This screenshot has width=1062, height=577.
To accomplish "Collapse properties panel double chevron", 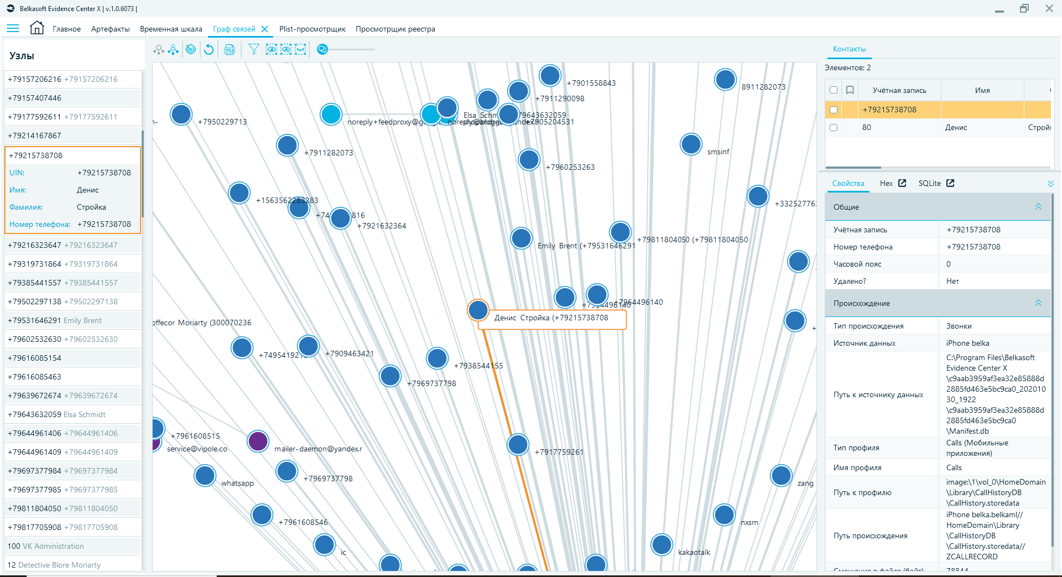I will coord(1050,183).
